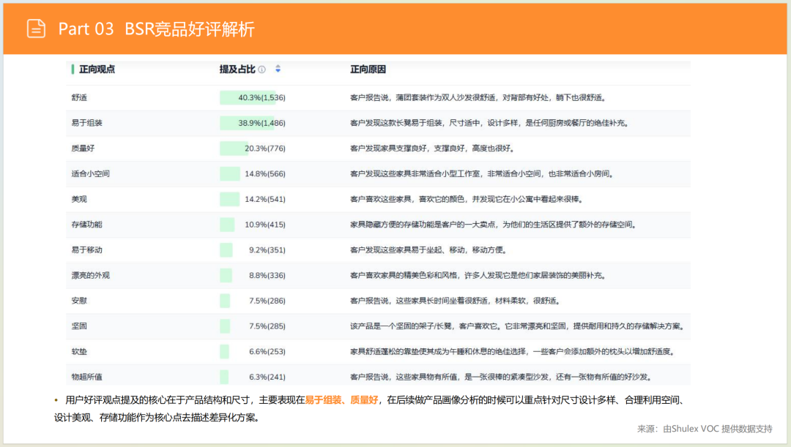Select the 适合小空间 row label

90,174
